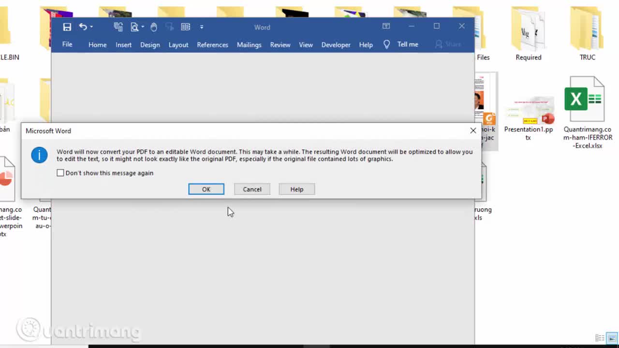
Task: Switch to the Home tab
Action: tap(97, 44)
